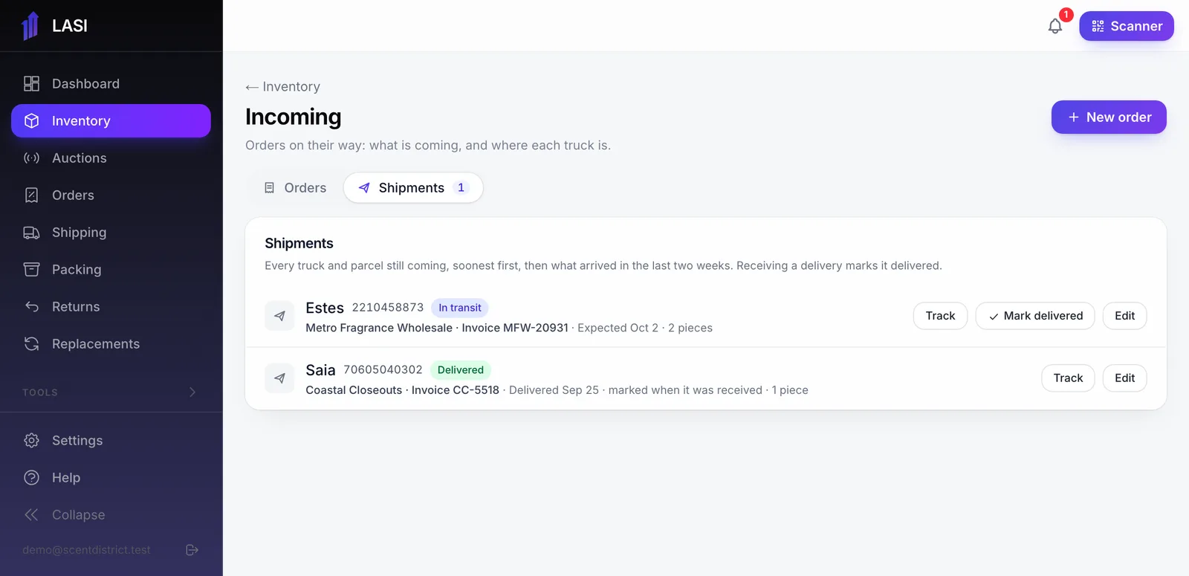Viewport: 1189px width, 576px height.
Task: Create a New order
Action: click(1109, 117)
